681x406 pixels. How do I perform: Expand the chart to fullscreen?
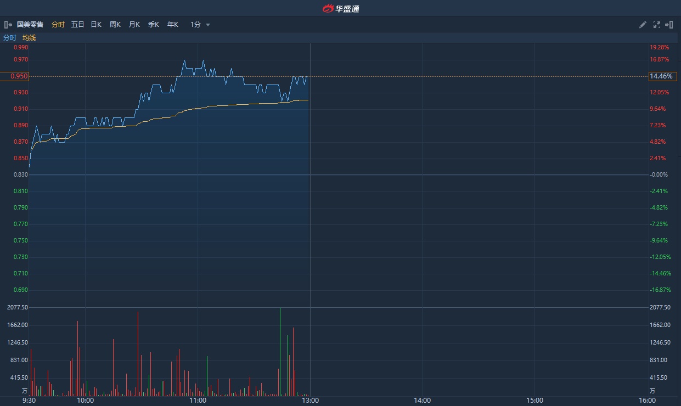point(656,25)
